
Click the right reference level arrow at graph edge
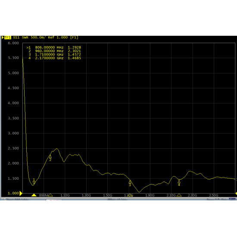click(x=236, y=193)
